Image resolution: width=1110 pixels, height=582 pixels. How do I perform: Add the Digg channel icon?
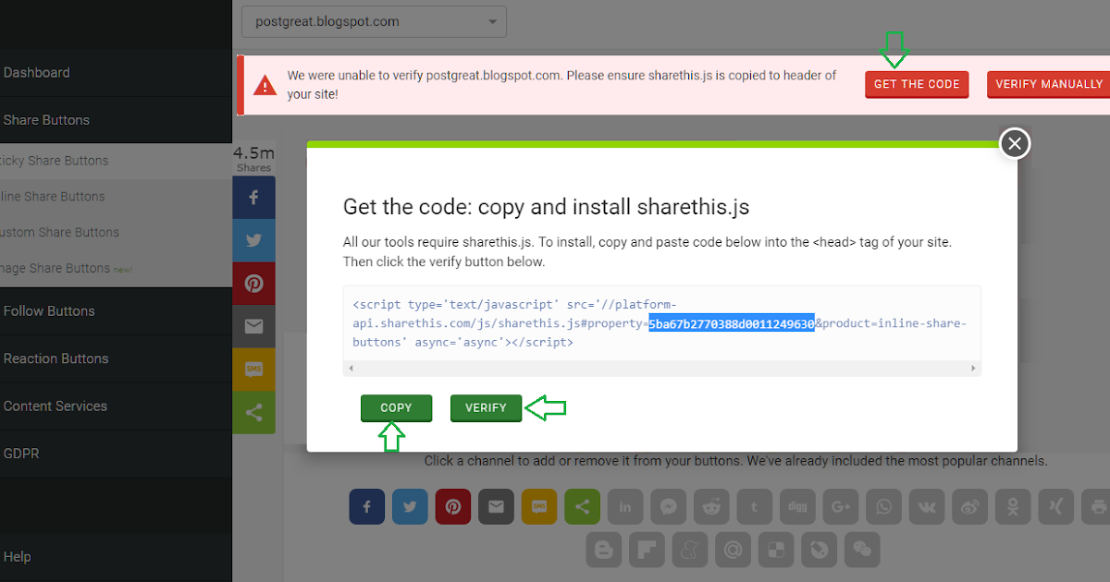(797, 507)
